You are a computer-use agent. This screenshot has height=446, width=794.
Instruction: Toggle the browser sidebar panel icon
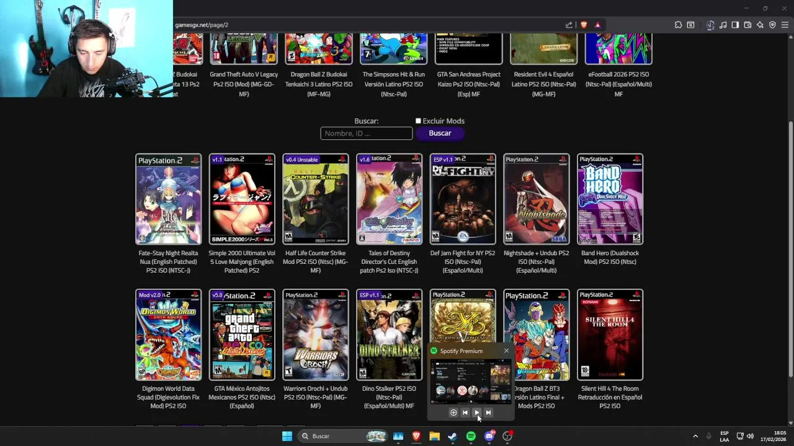(x=735, y=25)
